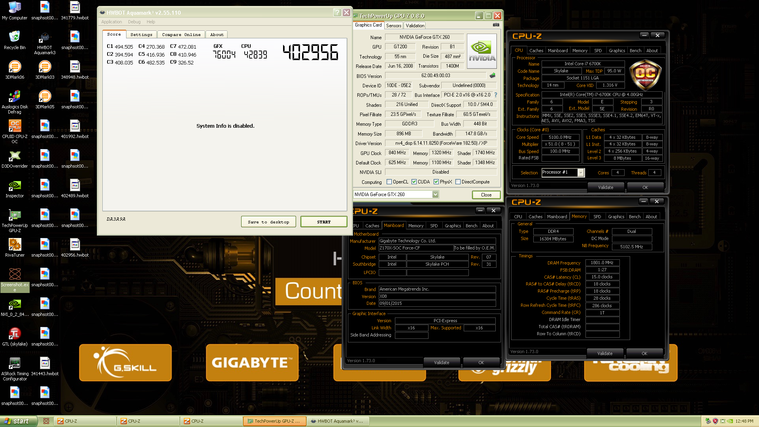This screenshot has height=427, width=759.
Task: Click OK in the Memory CPU-Z window
Action: [644, 353]
